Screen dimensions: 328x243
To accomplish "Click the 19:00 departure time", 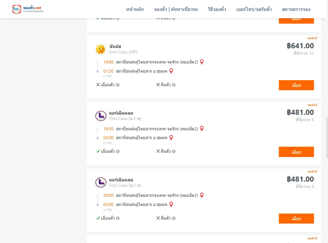I will 108,62.
